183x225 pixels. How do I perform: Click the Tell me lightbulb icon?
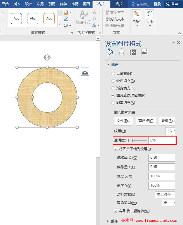pos(133,4)
